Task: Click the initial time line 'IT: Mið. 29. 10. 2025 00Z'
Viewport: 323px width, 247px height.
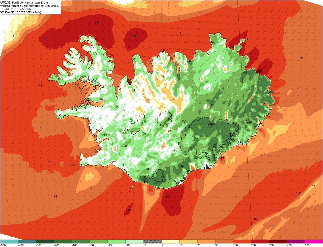Action: [16, 9]
